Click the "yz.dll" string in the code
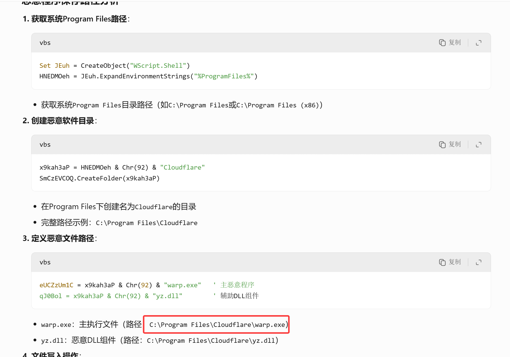 [x=167, y=296]
